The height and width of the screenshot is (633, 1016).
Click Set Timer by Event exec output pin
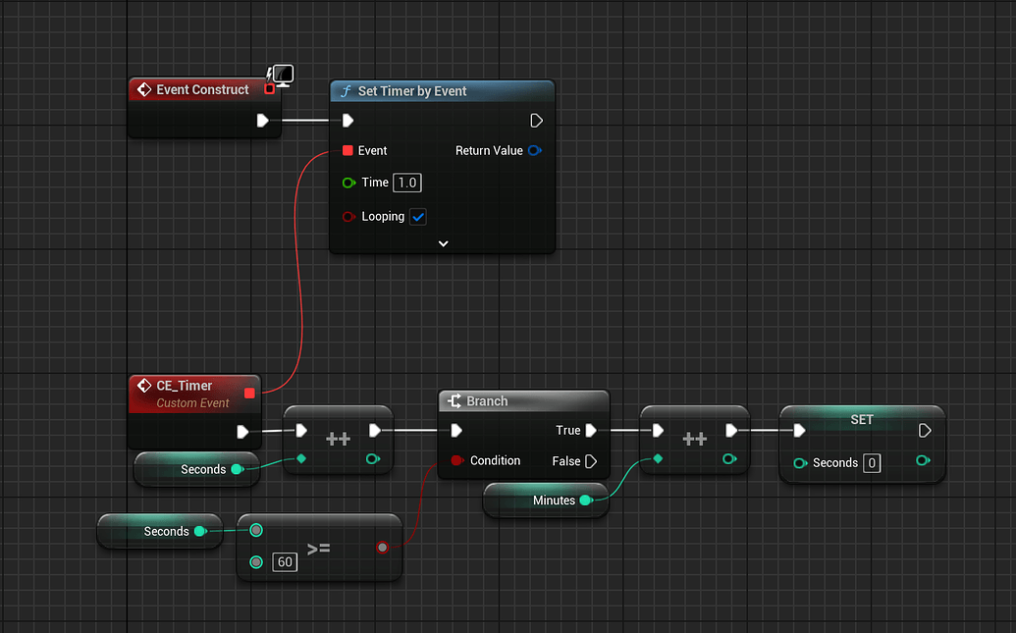click(x=537, y=121)
